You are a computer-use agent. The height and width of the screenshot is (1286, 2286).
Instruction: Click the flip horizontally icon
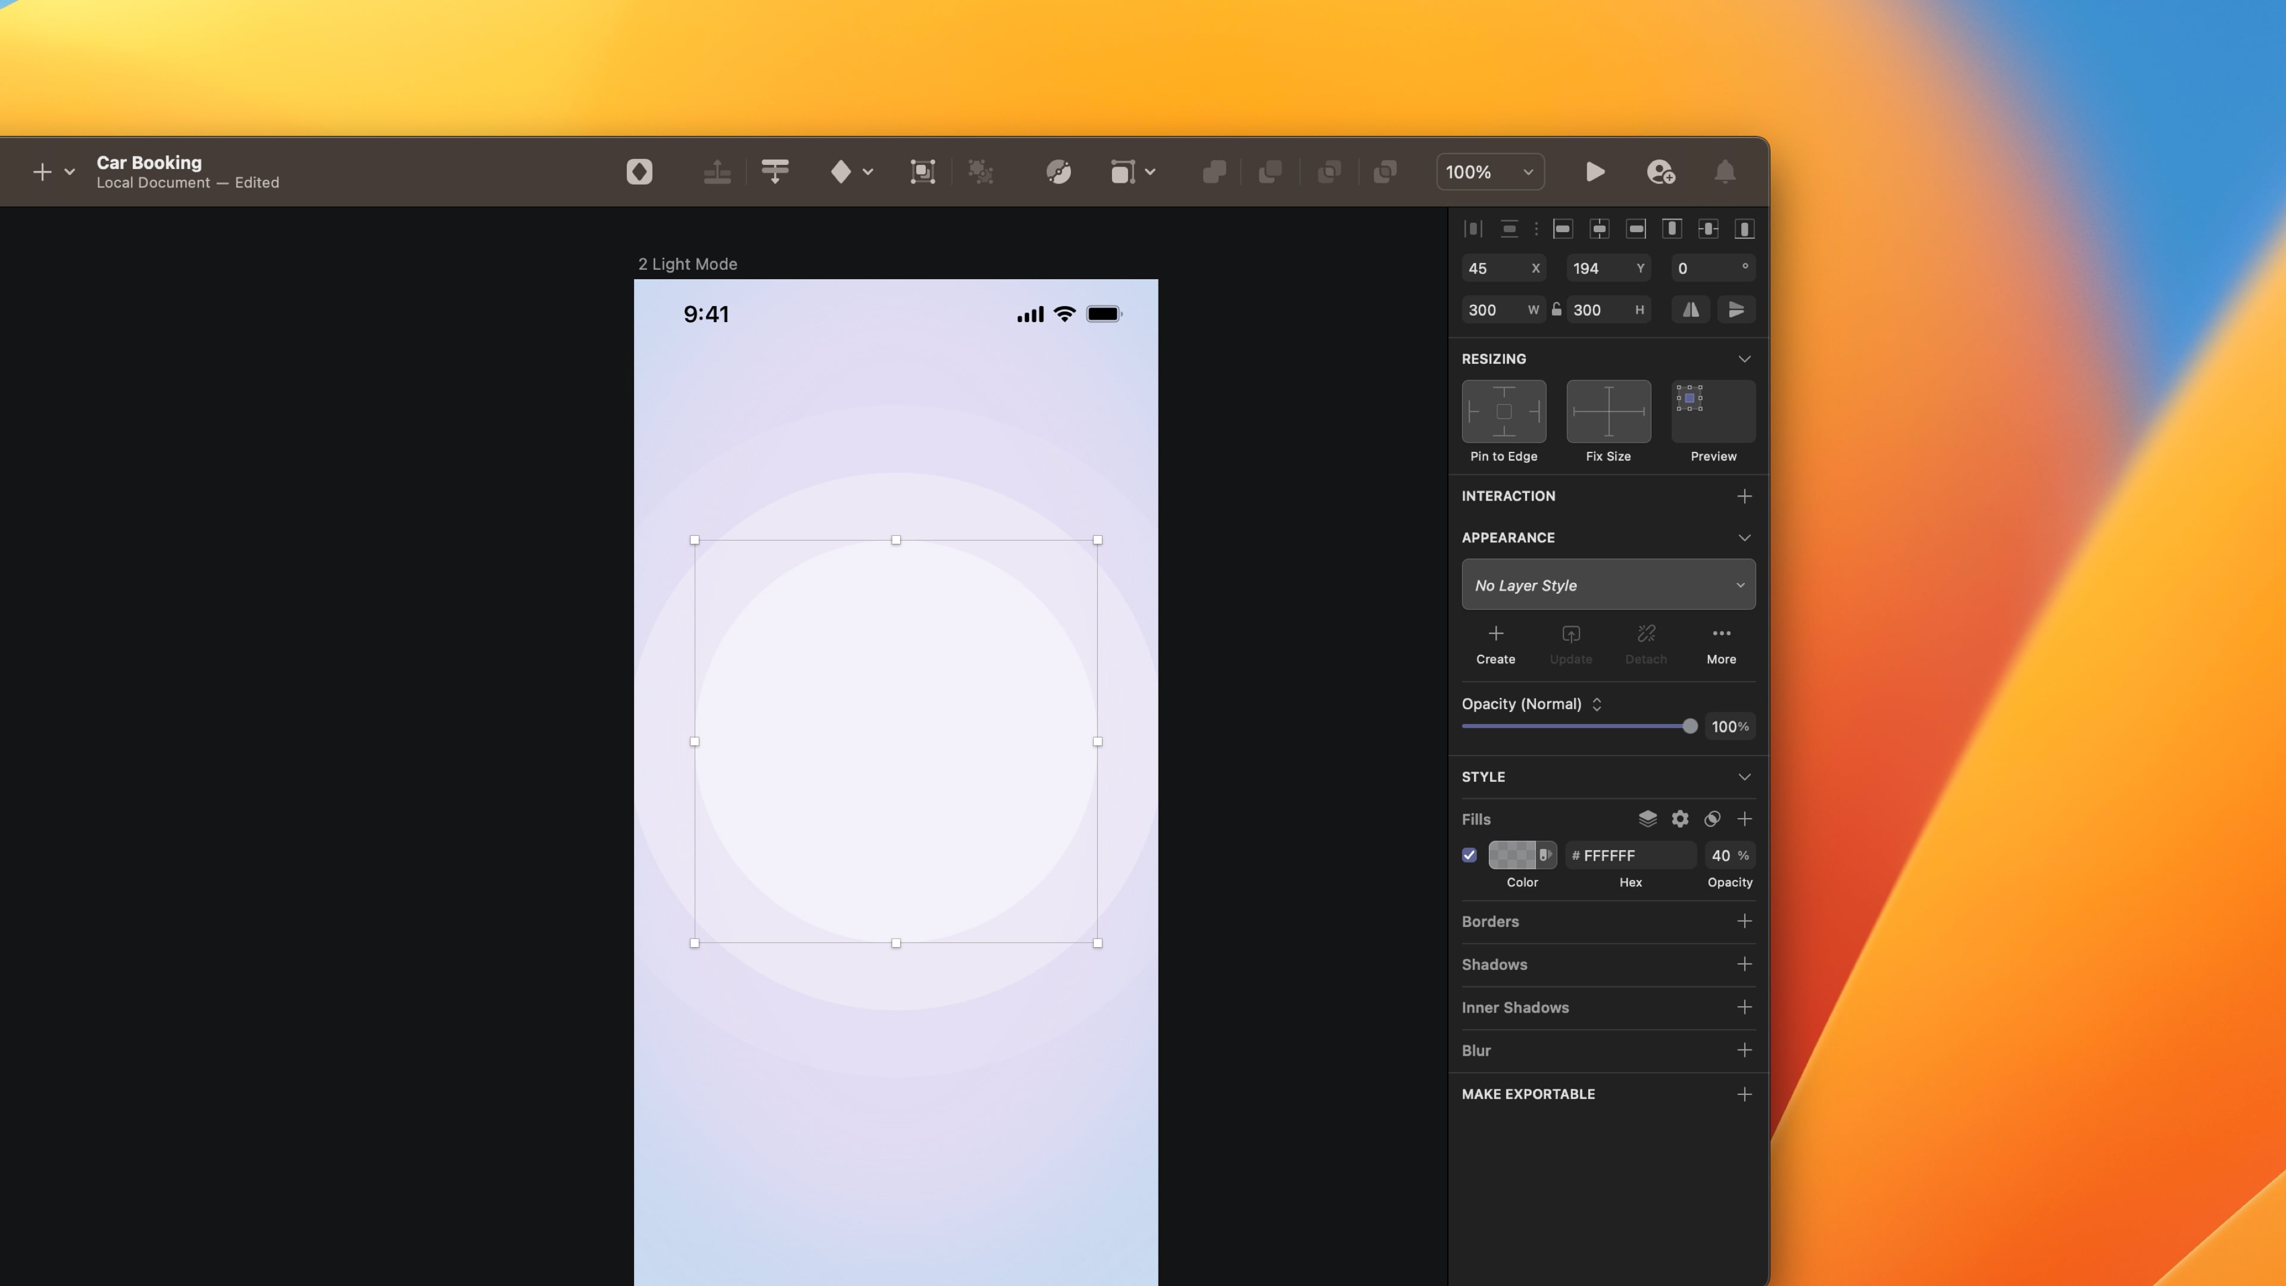click(1691, 310)
